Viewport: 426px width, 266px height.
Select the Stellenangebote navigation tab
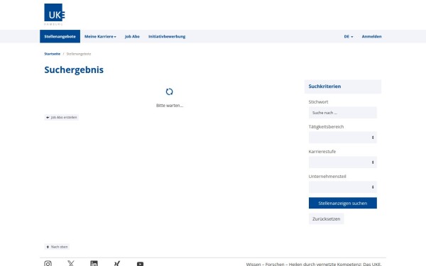click(x=60, y=36)
